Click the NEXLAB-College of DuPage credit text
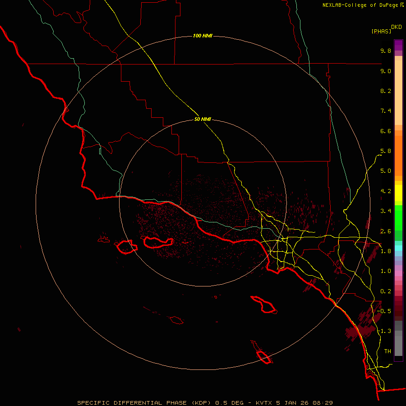406x406 pixels. 360,5
